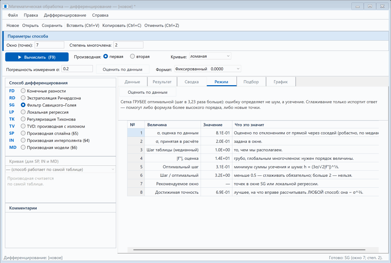Image resolution: width=391 pixels, height=263 pixels.
Task: Open the Дифференцирование menu
Action: coord(65,15)
